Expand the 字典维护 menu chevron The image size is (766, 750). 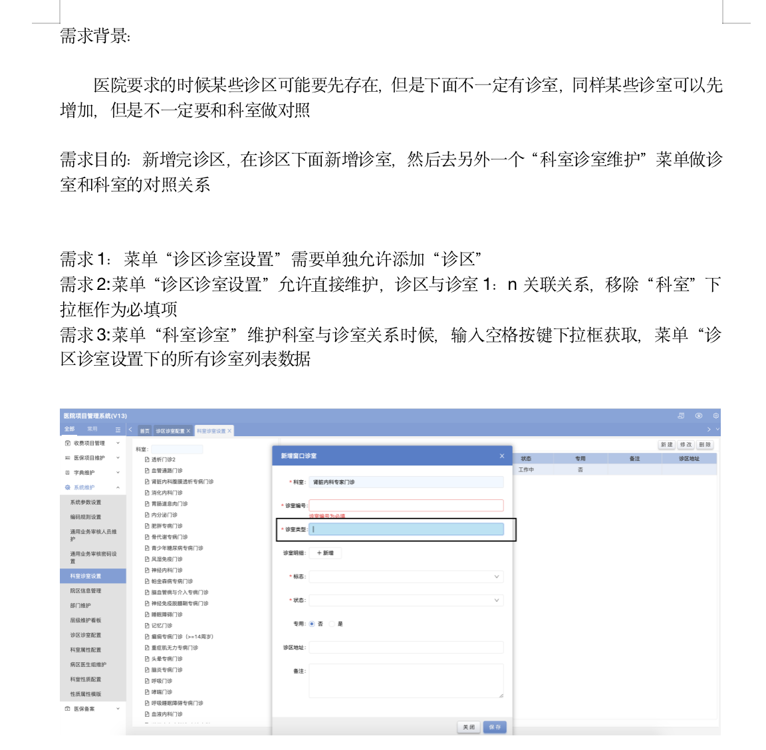pyautogui.click(x=118, y=473)
